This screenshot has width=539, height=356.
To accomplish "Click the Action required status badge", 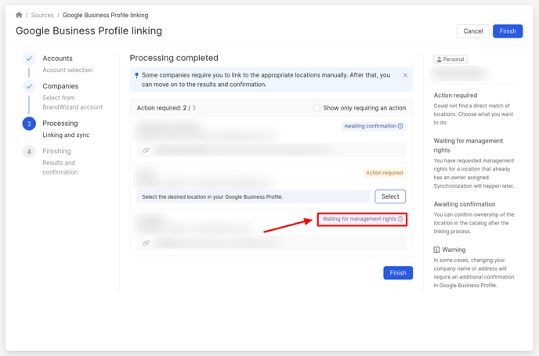I will pyautogui.click(x=385, y=173).
